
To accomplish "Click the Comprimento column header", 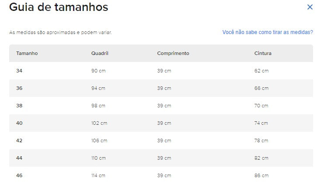I will [x=173, y=53].
